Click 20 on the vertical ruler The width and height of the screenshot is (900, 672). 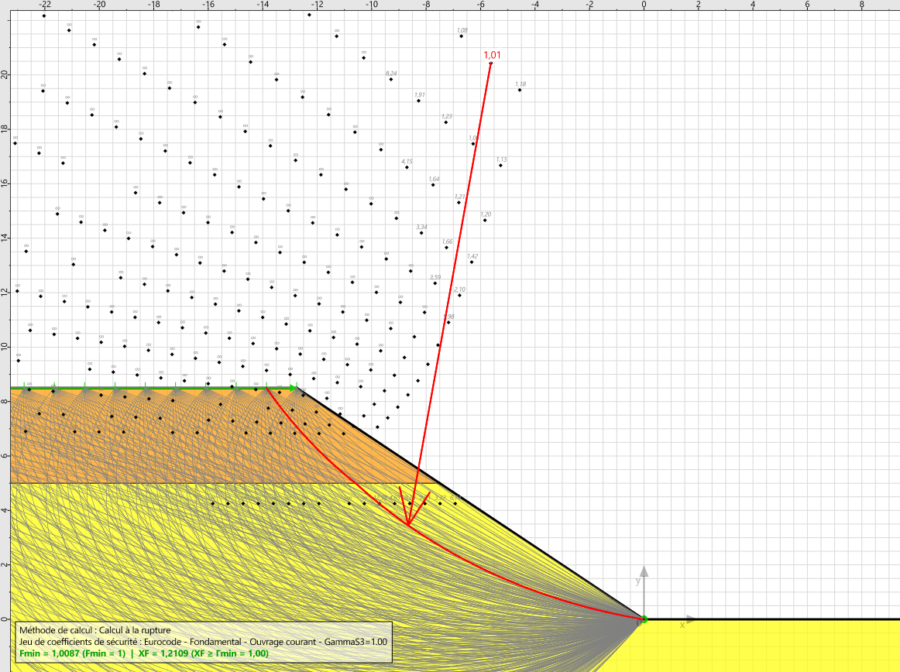tap(5, 74)
